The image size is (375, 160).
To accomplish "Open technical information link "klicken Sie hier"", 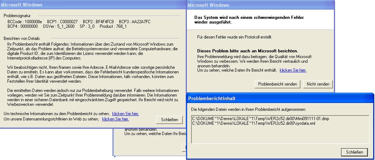I will 125,114.
